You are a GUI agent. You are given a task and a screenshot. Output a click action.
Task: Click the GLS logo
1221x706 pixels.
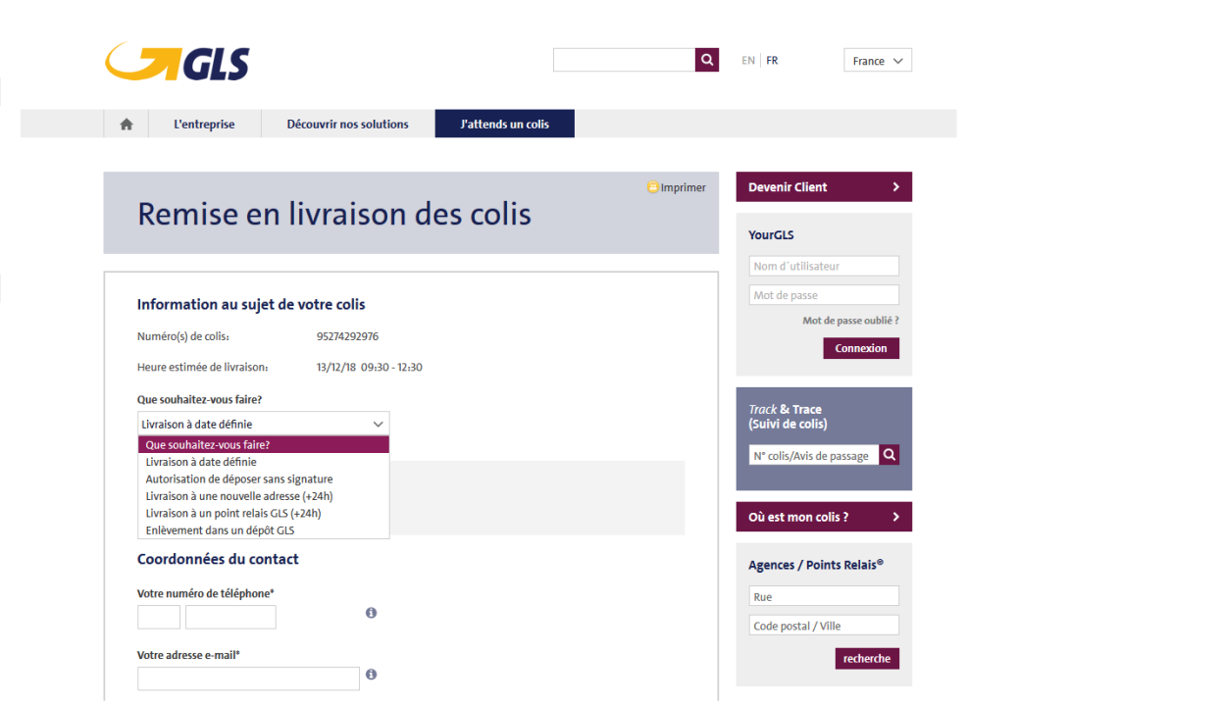177,61
